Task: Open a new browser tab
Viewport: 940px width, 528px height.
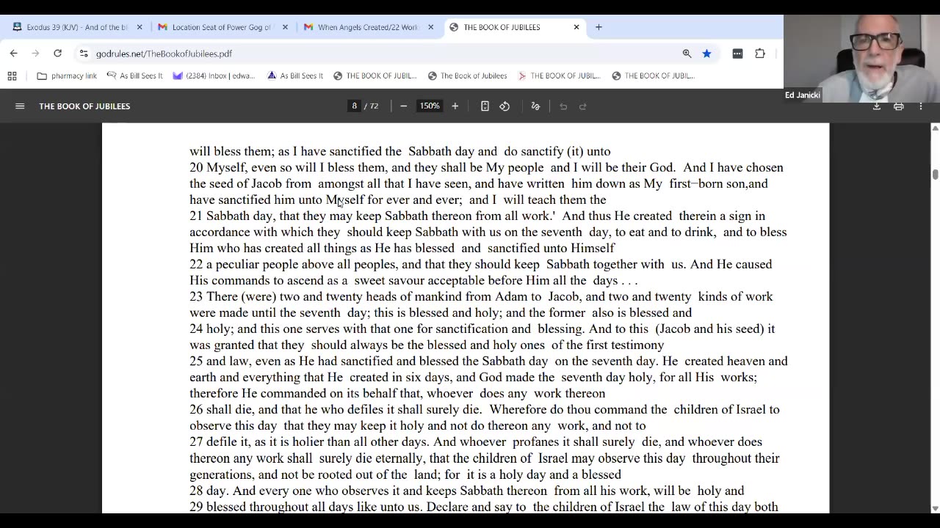Action: [x=599, y=27]
